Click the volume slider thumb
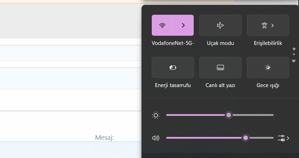Viewport: 299px width, 158px height. (245, 138)
